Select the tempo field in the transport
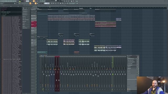Viewport: 168px width, 94px height. tap(28, 1)
